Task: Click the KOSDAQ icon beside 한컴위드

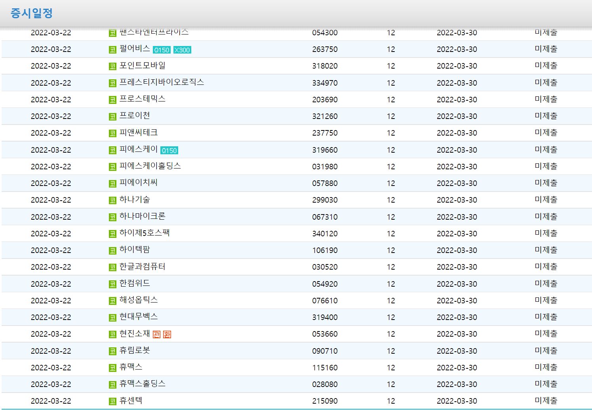Action: tap(112, 284)
